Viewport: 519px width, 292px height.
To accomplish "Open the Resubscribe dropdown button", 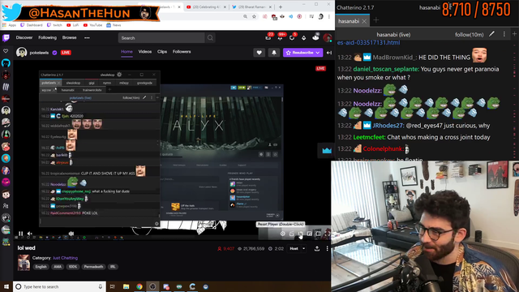I will pos(302,52).
